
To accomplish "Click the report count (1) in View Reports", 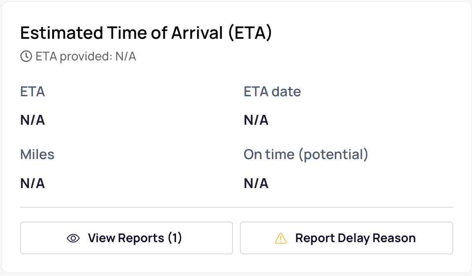I will click(x=175, y=238).
